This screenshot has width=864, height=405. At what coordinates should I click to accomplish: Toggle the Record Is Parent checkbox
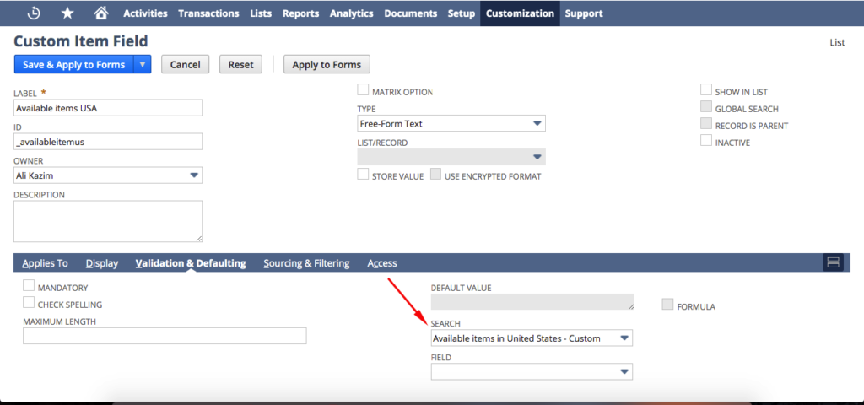coord(706,123)
